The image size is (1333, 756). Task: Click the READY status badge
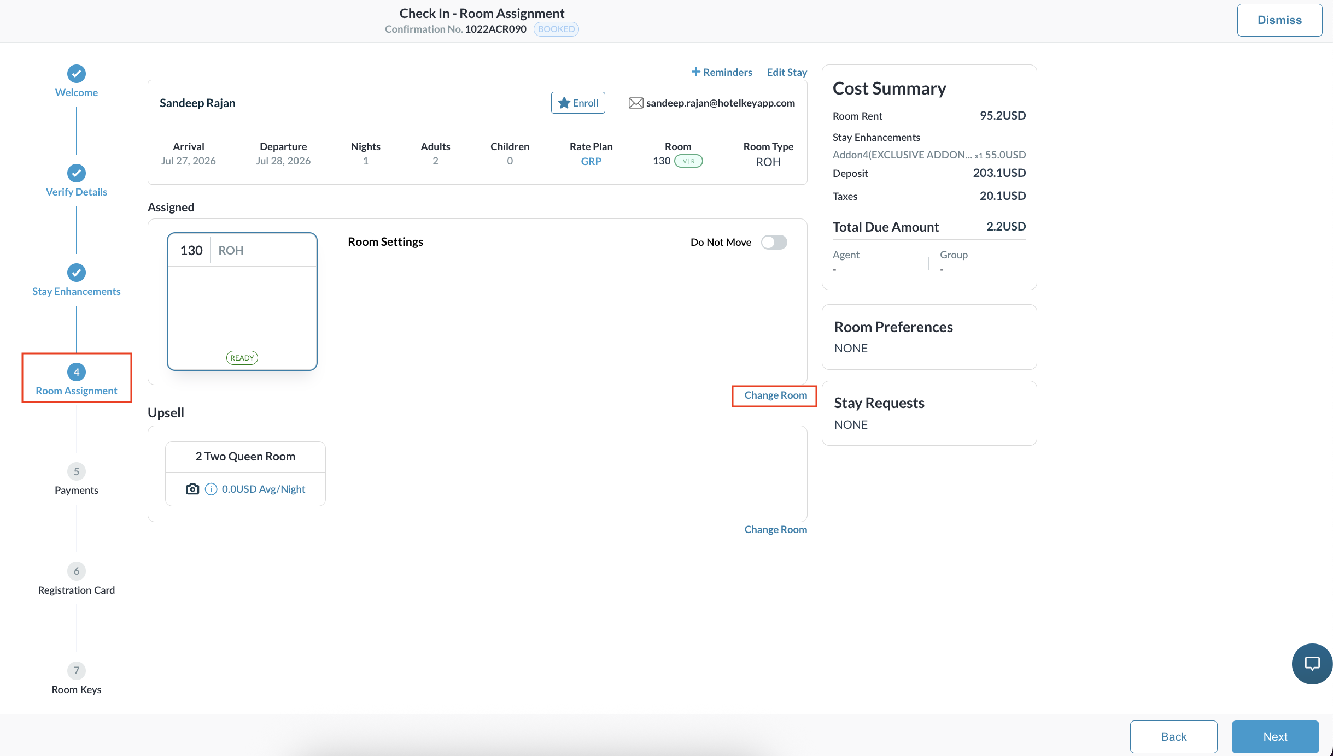tap(242, 358)
